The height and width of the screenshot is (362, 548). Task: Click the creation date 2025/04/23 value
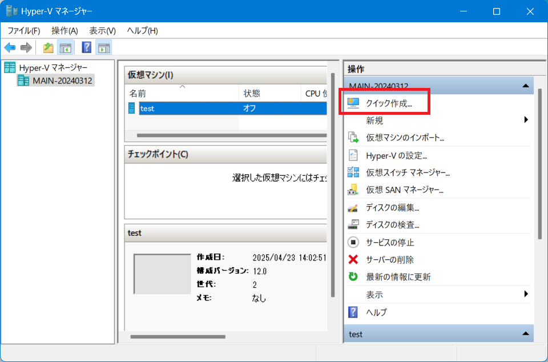(x=289, y=258)
